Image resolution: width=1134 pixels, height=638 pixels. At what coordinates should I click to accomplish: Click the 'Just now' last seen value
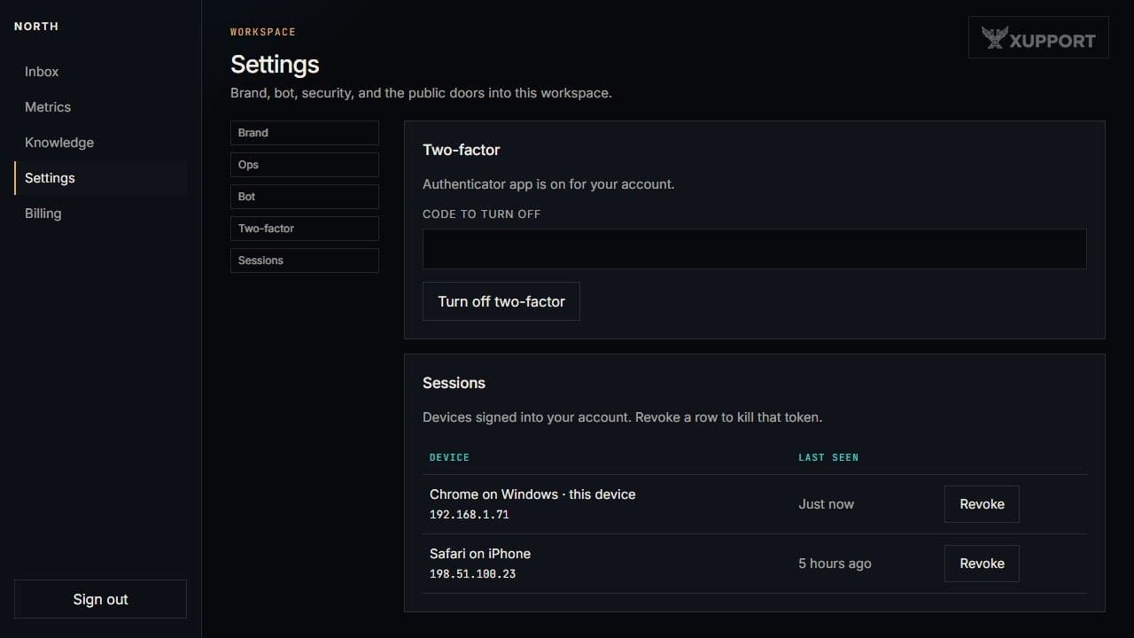[826, 504]
